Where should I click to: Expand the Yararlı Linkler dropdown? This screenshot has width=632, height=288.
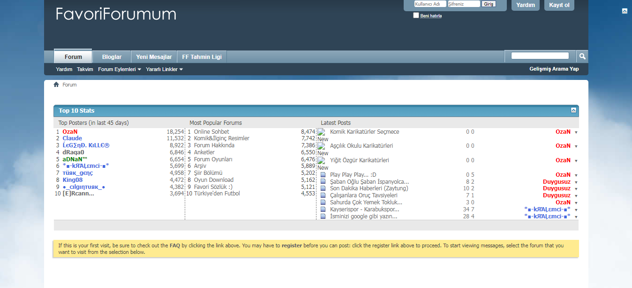(x=164, y=69)
